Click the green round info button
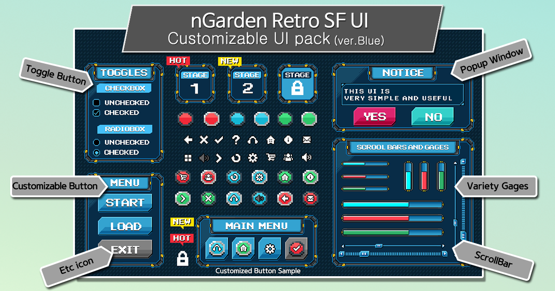 click(310, 176)
